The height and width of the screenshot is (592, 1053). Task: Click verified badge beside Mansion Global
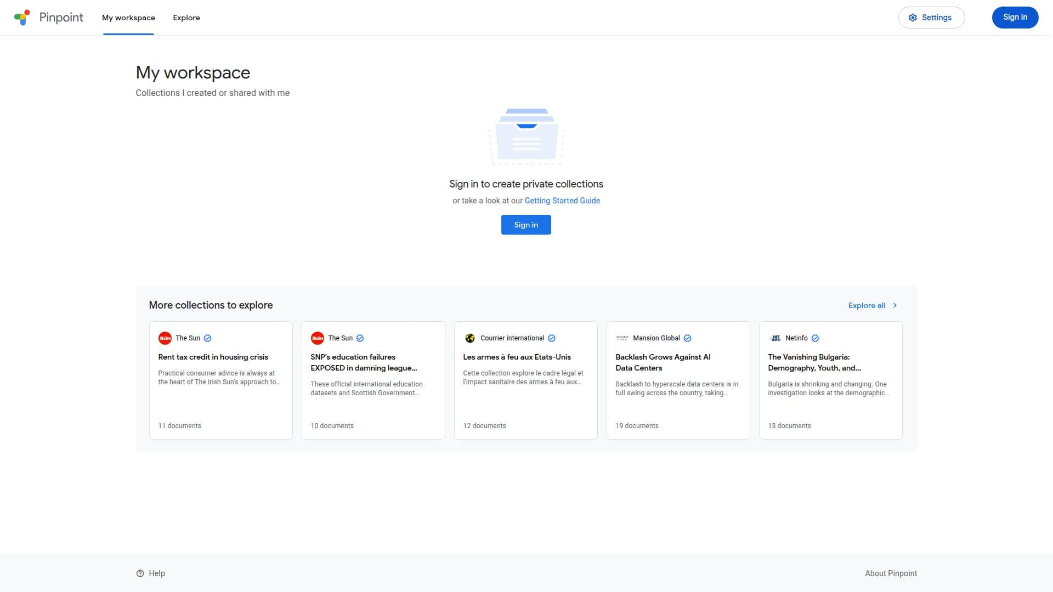click(687, 338)
